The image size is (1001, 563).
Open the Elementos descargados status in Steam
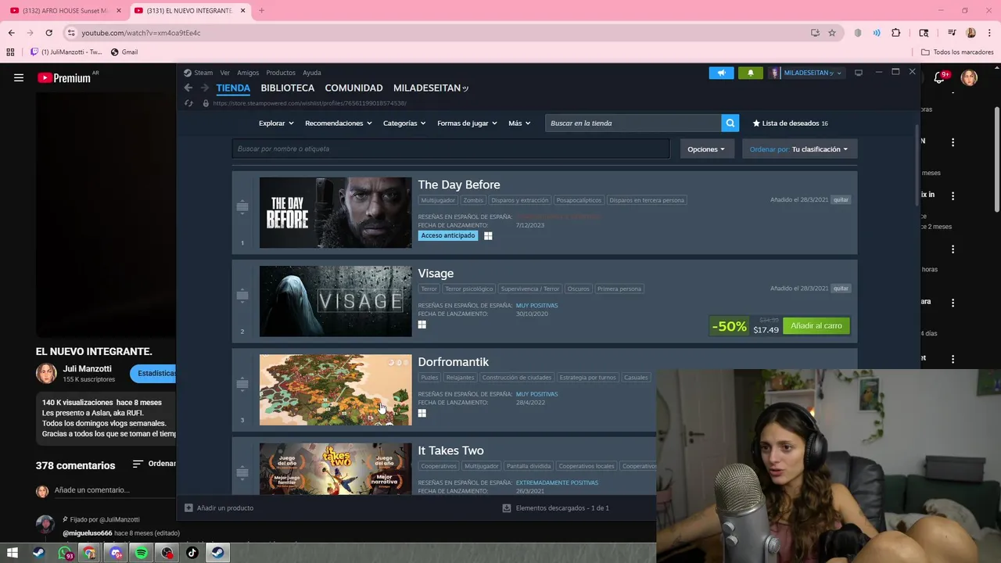pos(555,508)
